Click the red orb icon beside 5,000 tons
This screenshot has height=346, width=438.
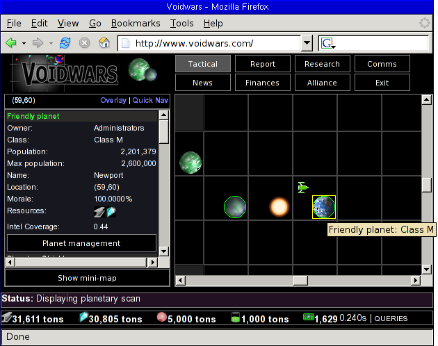[162, 318]
